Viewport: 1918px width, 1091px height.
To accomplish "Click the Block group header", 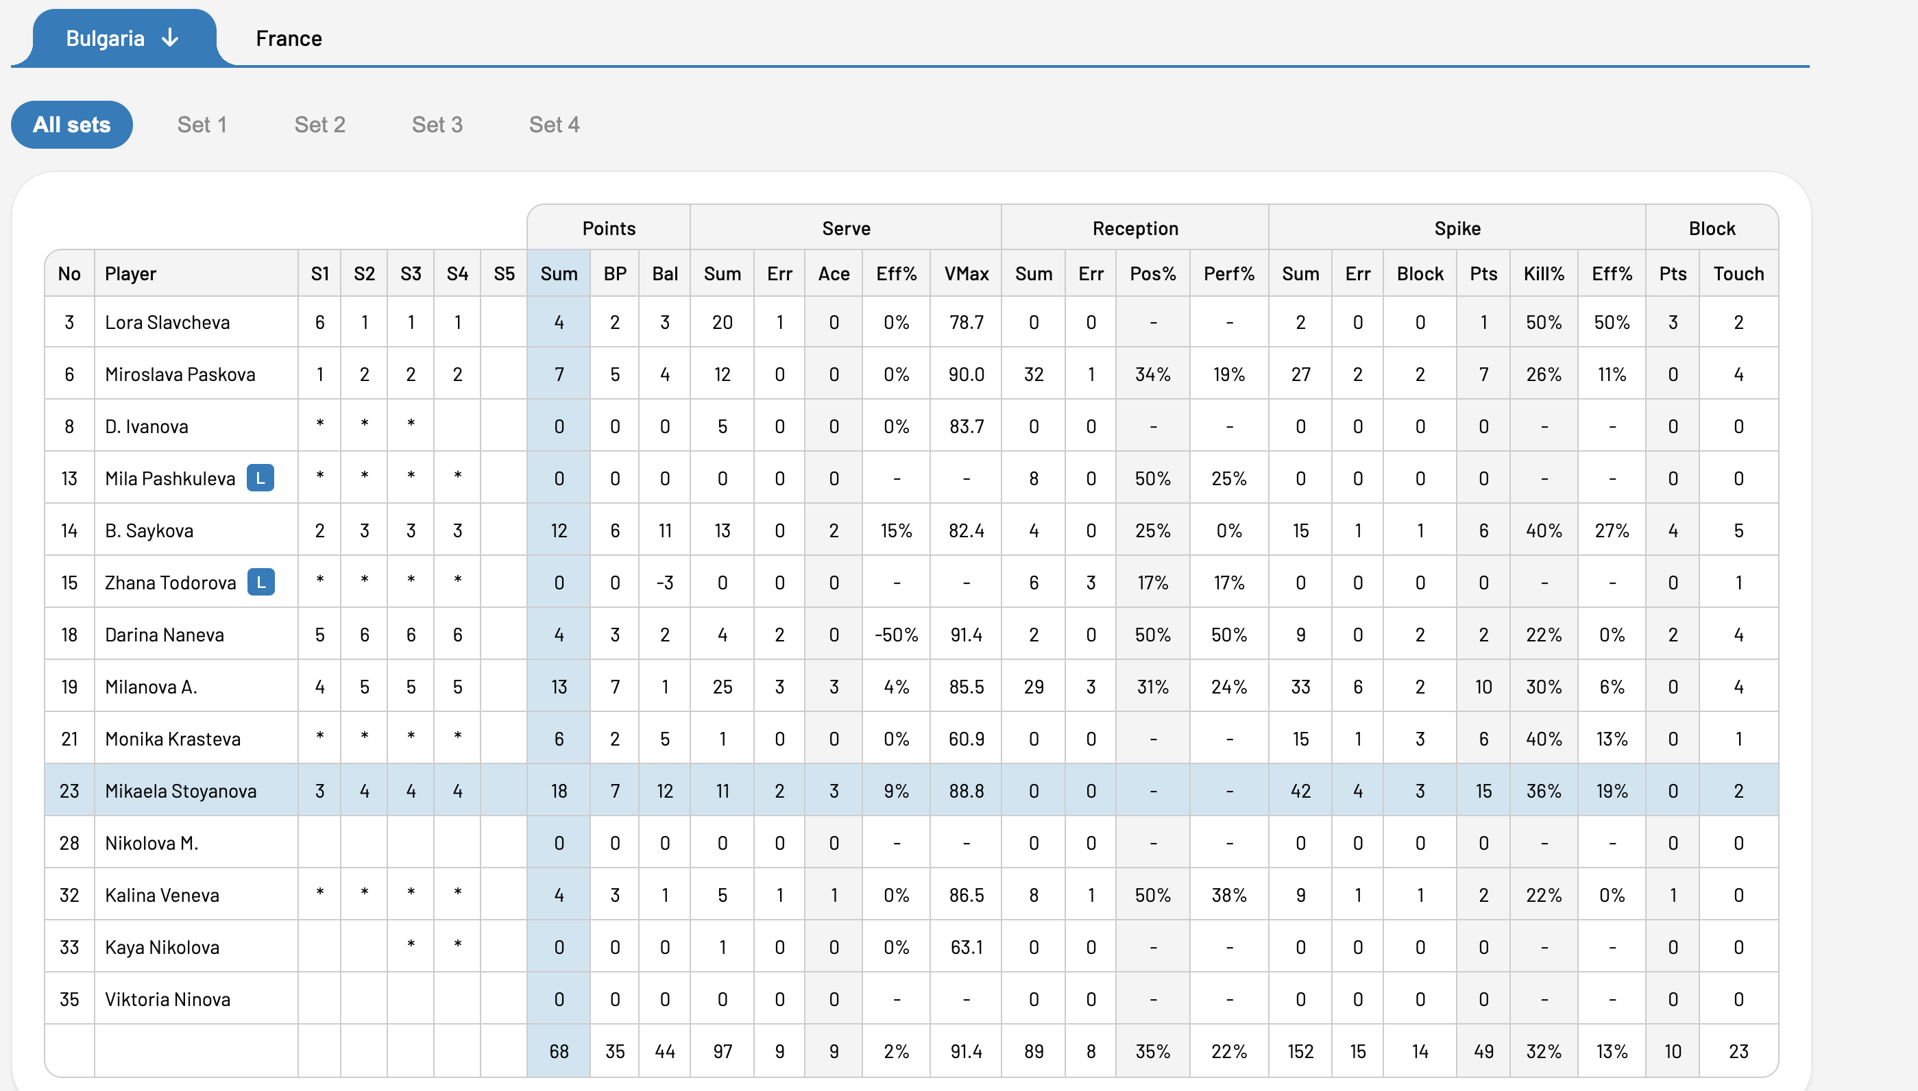I will (x=1712, y=228).
